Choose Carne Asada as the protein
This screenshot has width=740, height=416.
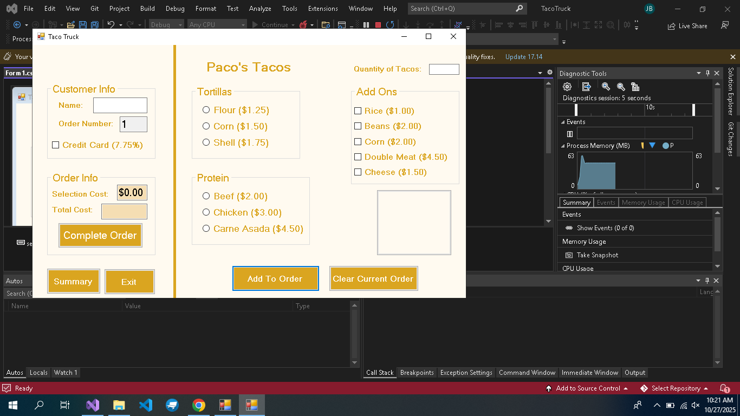coord(206,229)
